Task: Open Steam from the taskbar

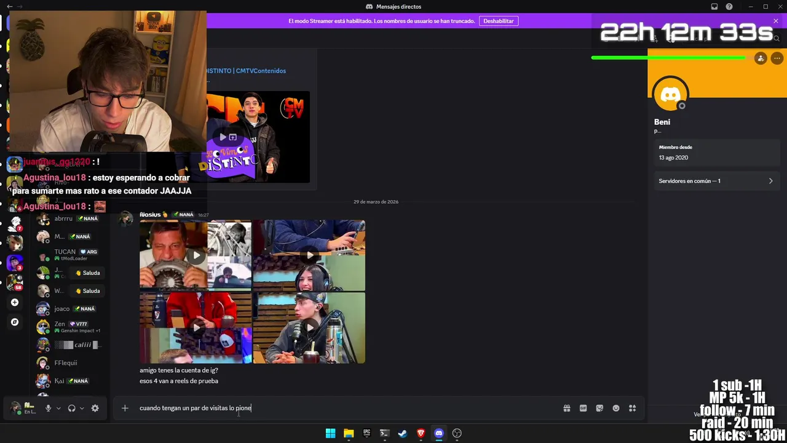Action: pyautogui.click(x=403, y=433)
